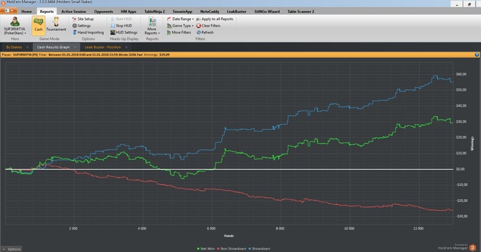Screen dimensions: 481x252
Task: Open the Opponents ribbon tab
Action: [103, 12]
